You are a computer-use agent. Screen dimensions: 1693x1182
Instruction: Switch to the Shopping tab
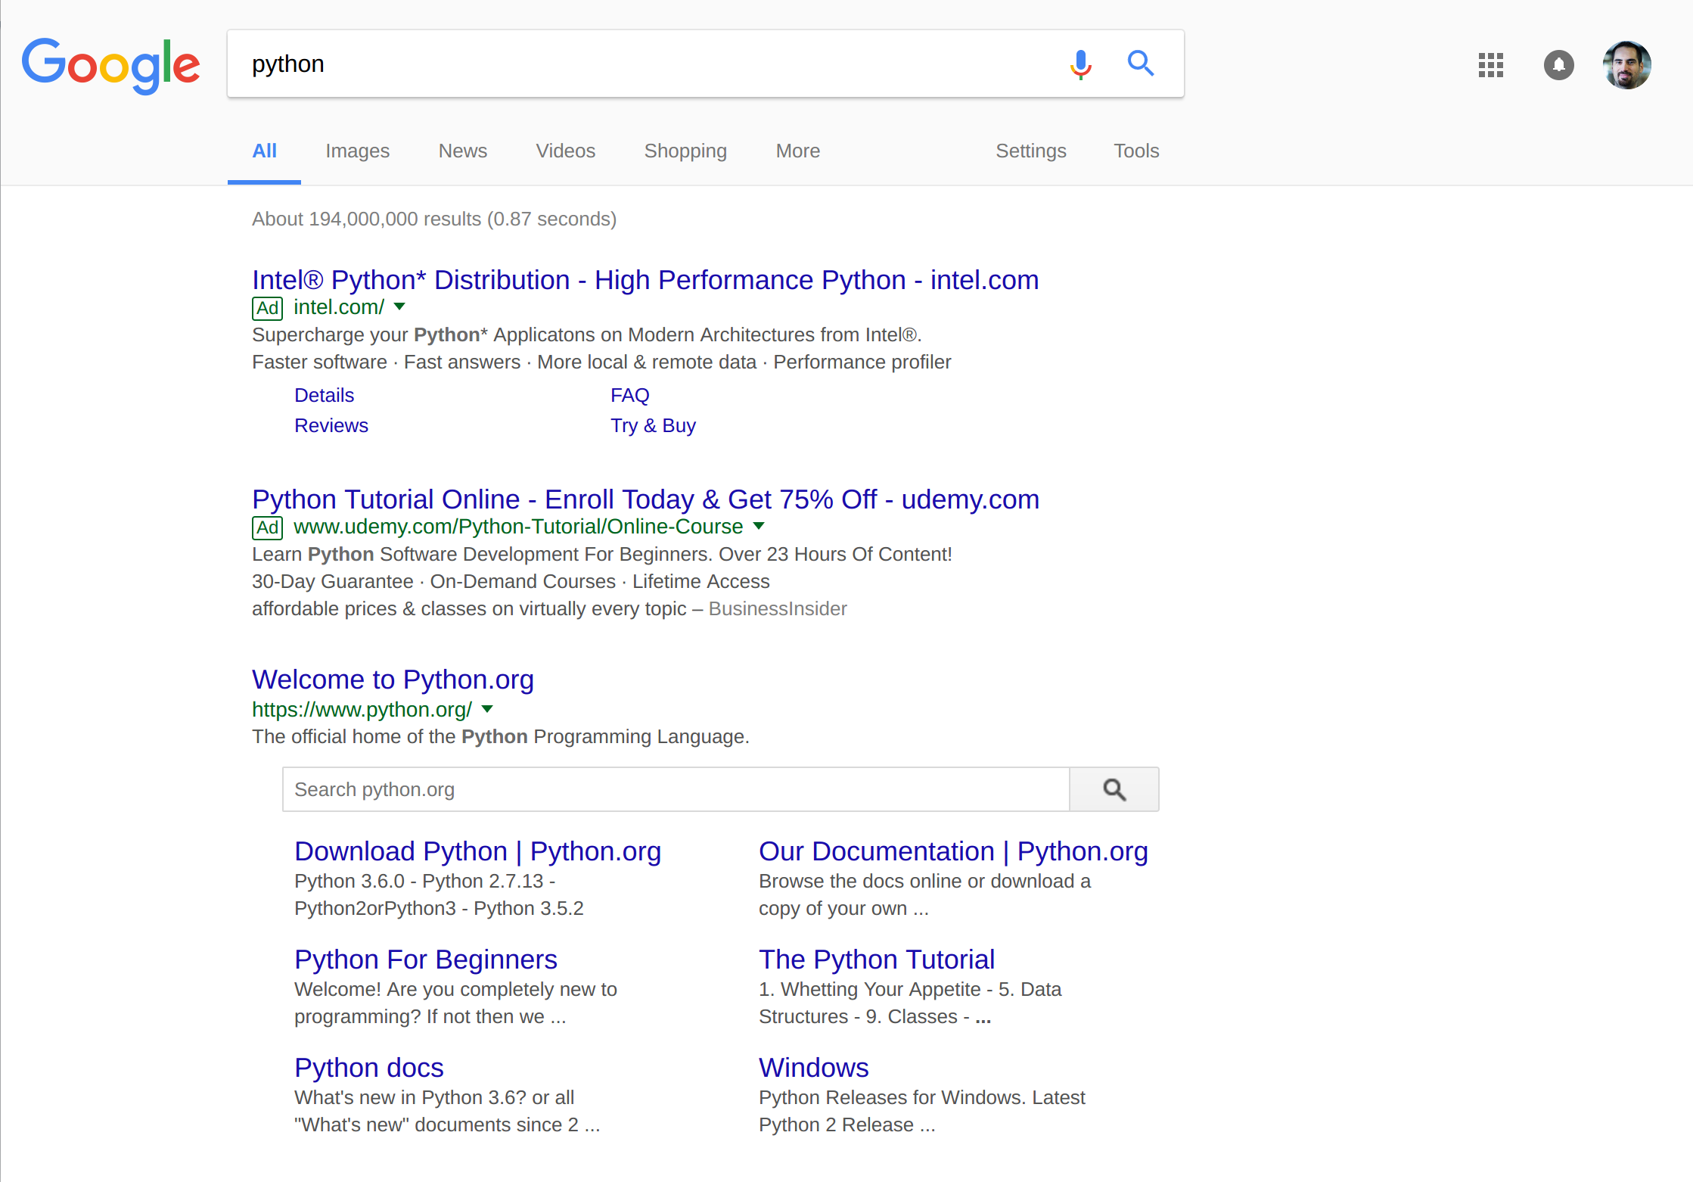(x=685, y=151)
